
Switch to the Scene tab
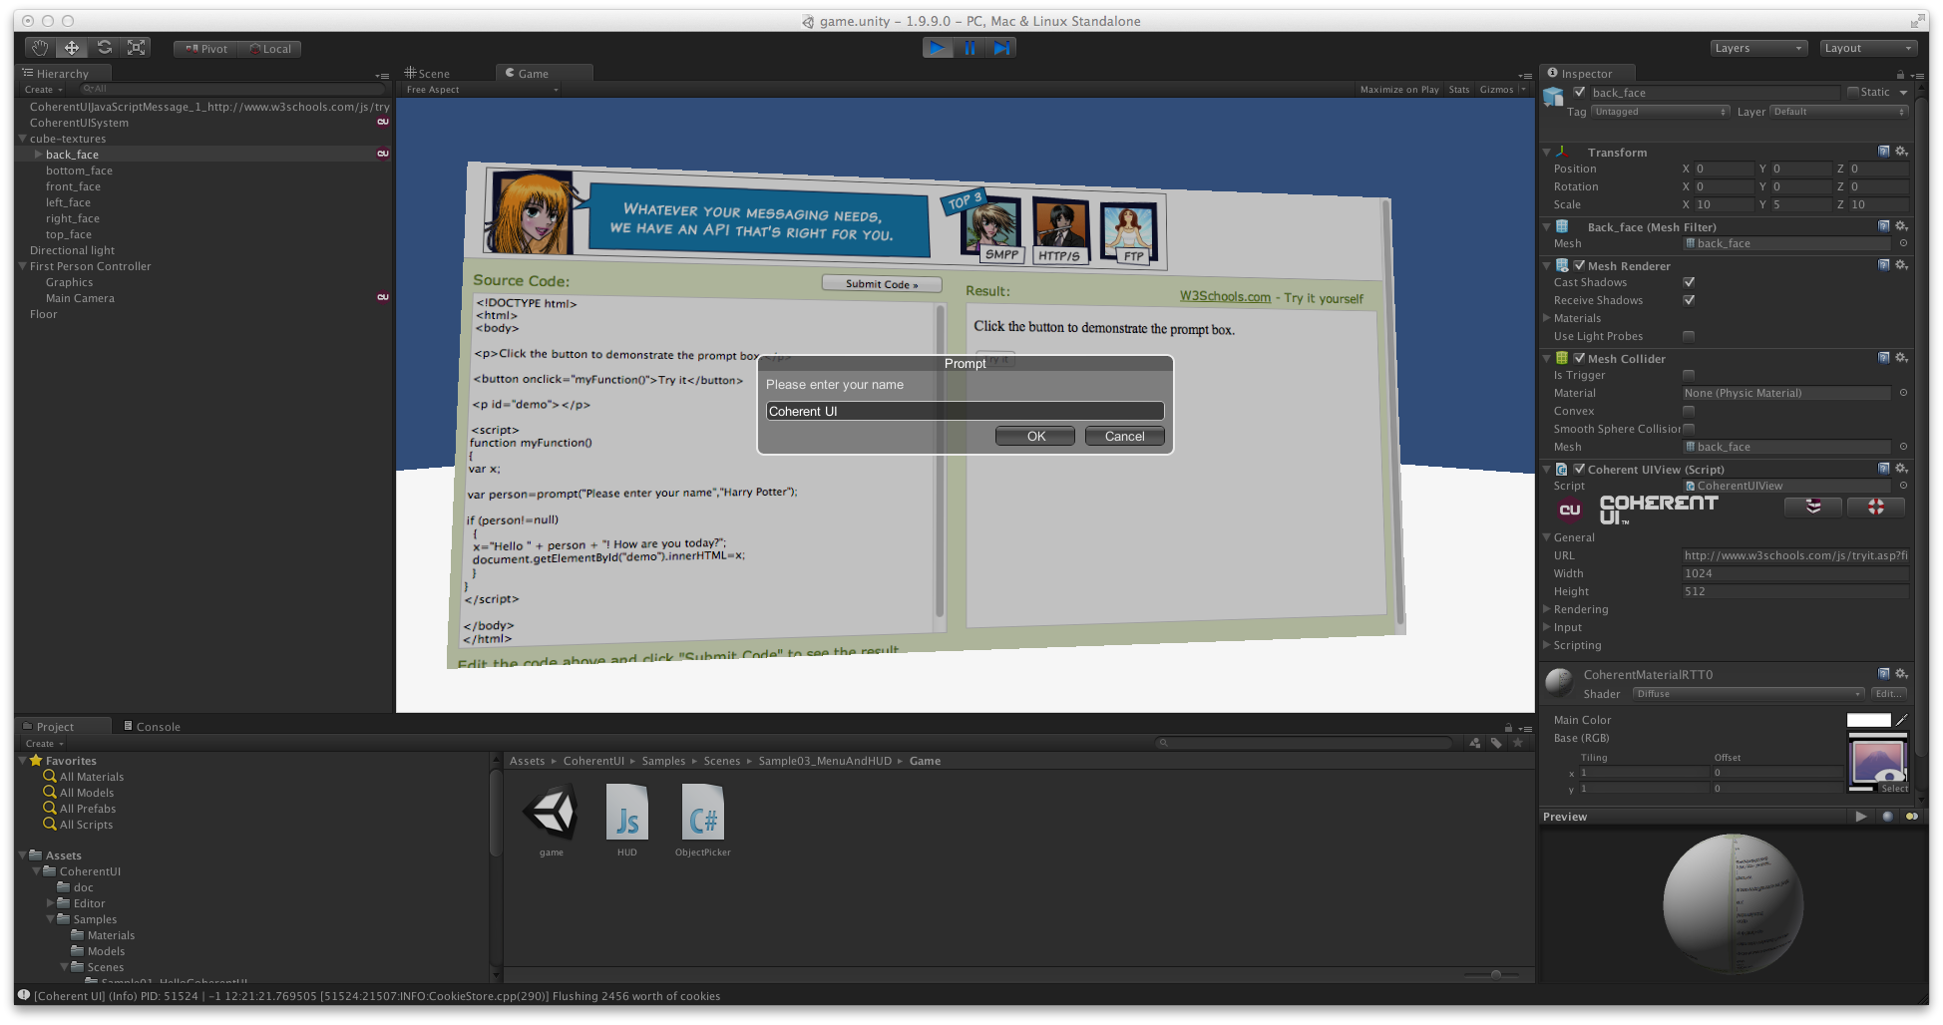point(428,74)
